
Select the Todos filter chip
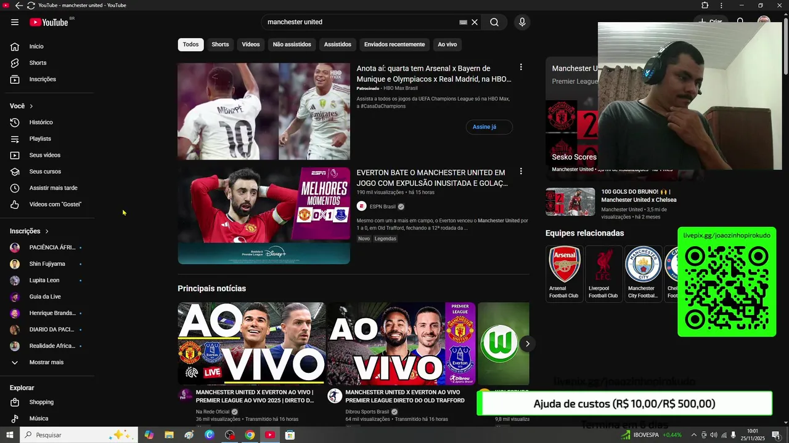(190, 44)
